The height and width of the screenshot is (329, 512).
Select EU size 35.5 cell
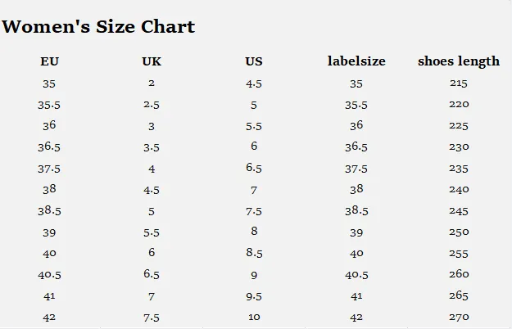coord(49,105)
